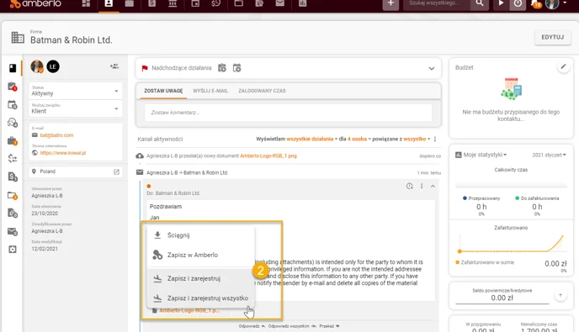The height and width of the screenshot is (332, 579).
Task: Click the EDYTUJ button
Action: [552, 37]
